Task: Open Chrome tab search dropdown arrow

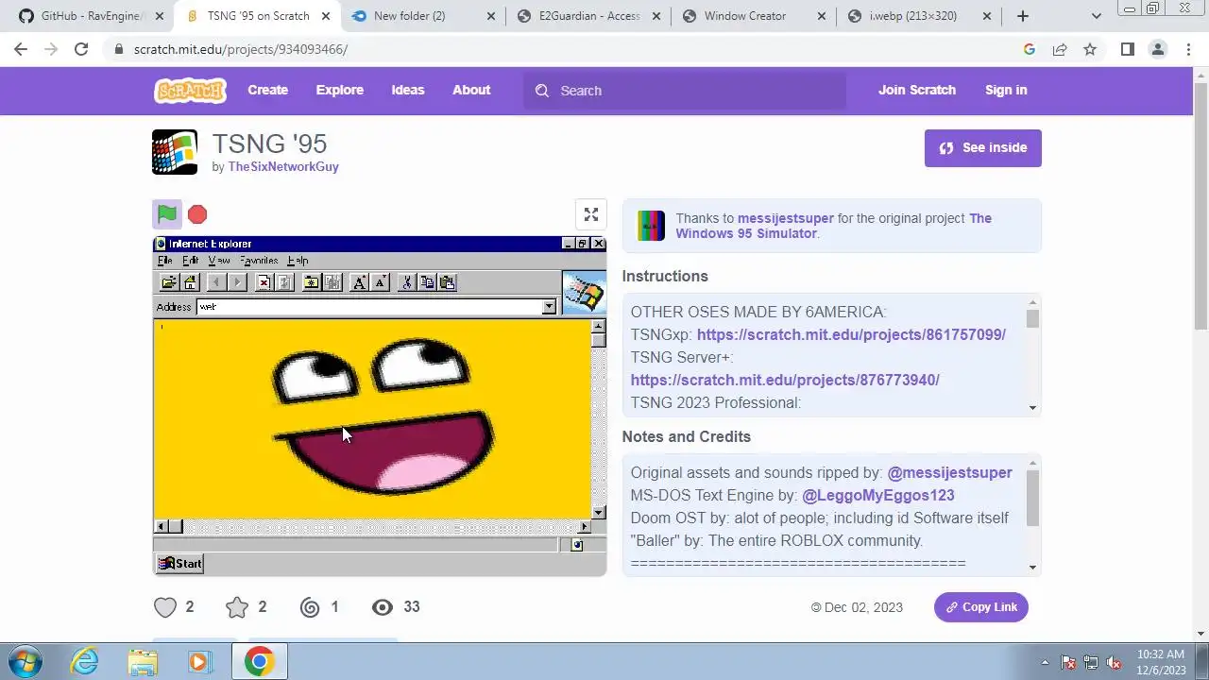Action: (x=1096, y=16)
